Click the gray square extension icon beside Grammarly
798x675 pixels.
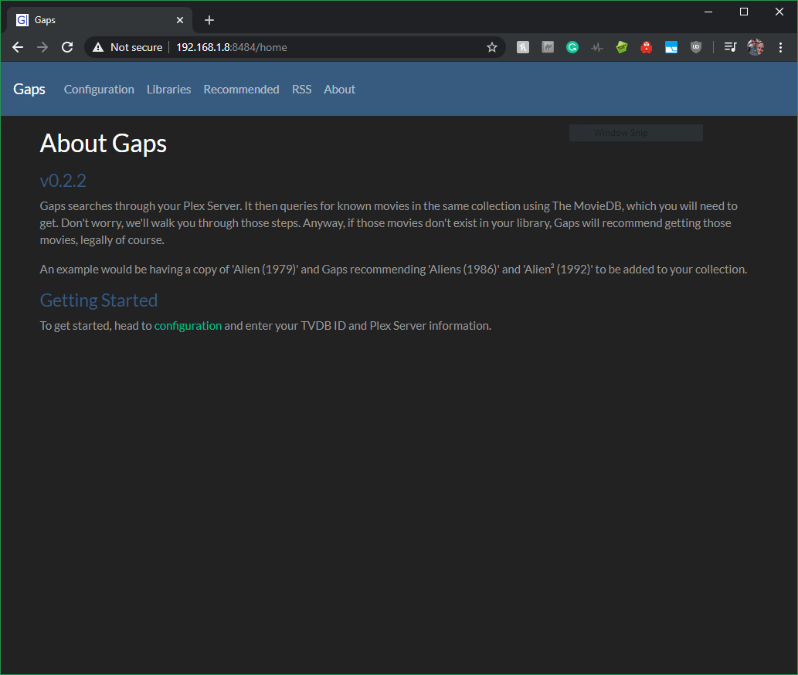548,47
